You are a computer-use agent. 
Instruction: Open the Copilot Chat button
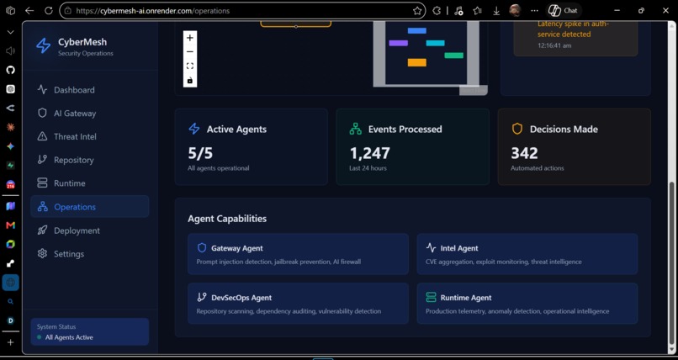tap(563, 11)
